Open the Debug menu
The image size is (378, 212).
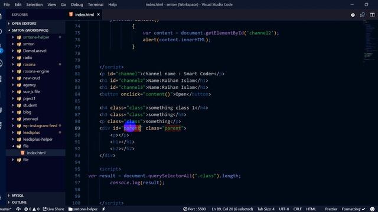pyautogui.click(x=77, y=5)
